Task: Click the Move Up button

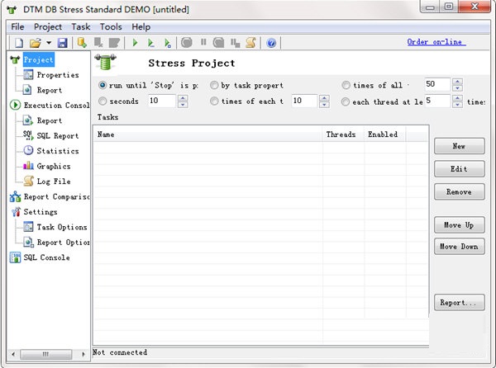Action: (x=460, y=224)
